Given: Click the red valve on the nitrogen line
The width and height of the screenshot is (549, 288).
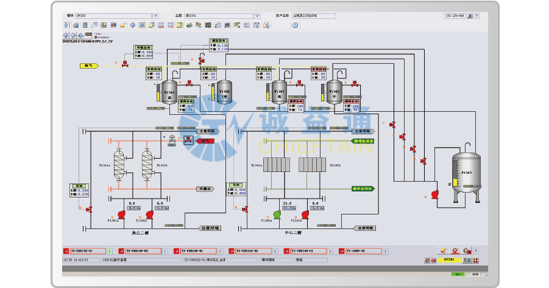Looking at the screenshot, I should [124, 65].
